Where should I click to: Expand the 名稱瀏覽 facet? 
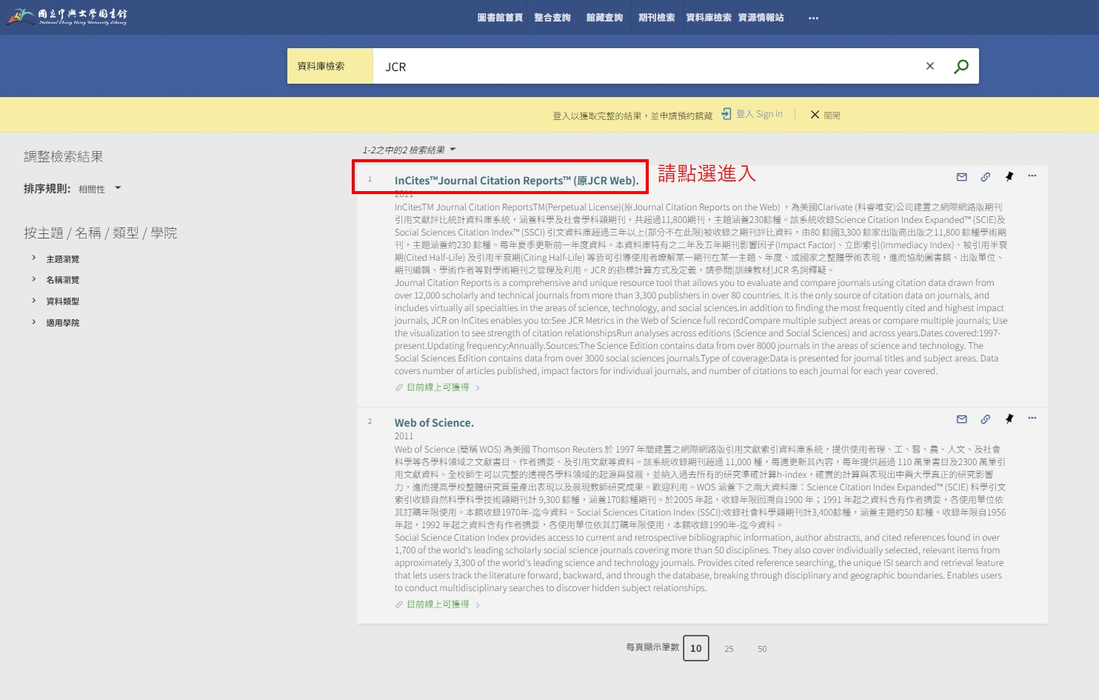click(56, 279)
